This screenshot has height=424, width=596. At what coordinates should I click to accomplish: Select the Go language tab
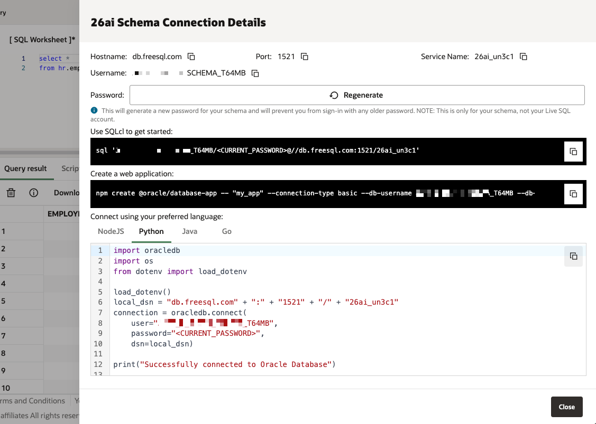(227, 231)
